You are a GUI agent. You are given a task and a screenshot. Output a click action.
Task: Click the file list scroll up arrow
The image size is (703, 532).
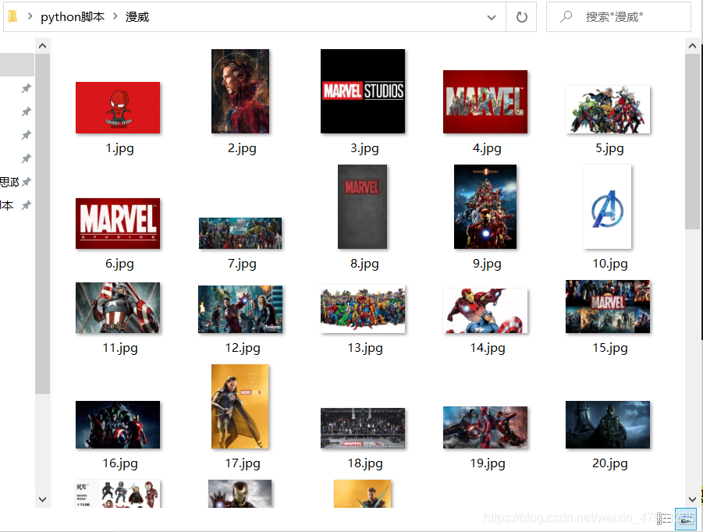pos(692,46)
